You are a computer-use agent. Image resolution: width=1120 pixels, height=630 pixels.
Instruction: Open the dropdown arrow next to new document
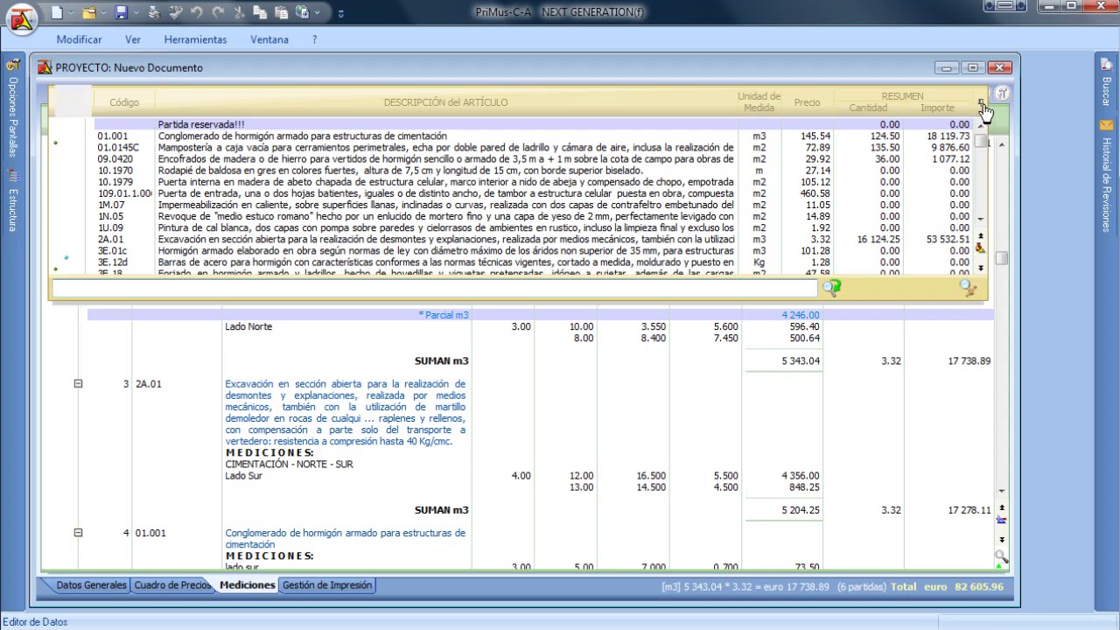coord(72,13)
